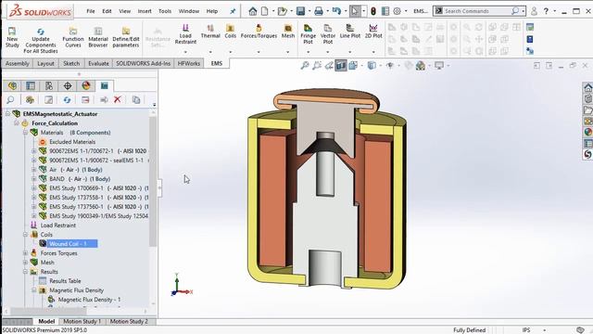Click the New Study button

pyautogui.click(x=12, y=37)
